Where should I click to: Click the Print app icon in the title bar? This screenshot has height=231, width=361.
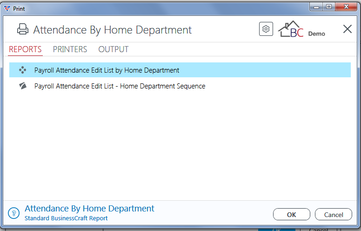[x=7, y=9]
